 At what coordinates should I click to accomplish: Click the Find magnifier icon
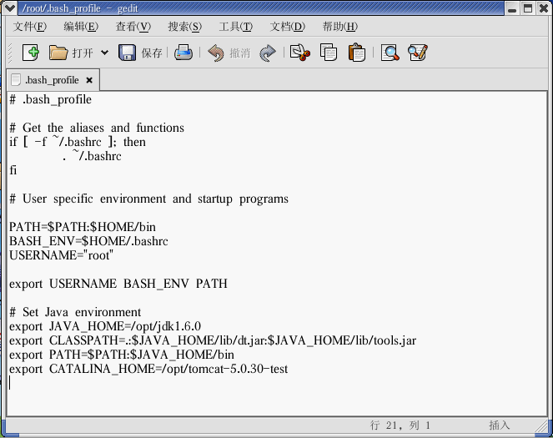pyautogui.click(x=390, y=53)
